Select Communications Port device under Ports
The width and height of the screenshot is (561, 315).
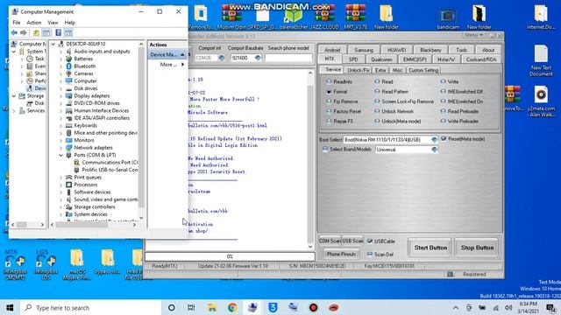click(110, 162)
